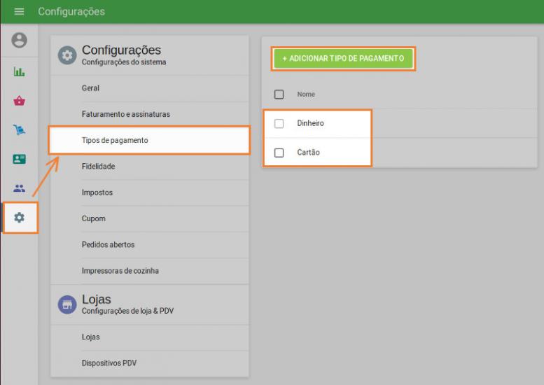Open the Pedidos abertos settings section
The height and width of the screenshot is (385, 544).
click(x=150, y=244)
